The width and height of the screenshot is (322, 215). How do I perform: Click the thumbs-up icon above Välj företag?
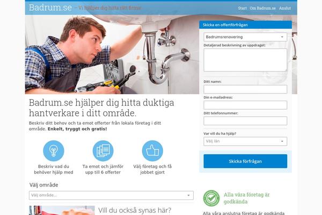click(x=152, y=151)
